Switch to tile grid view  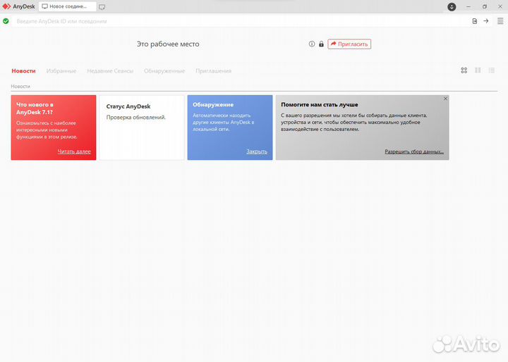click(464, 70)
